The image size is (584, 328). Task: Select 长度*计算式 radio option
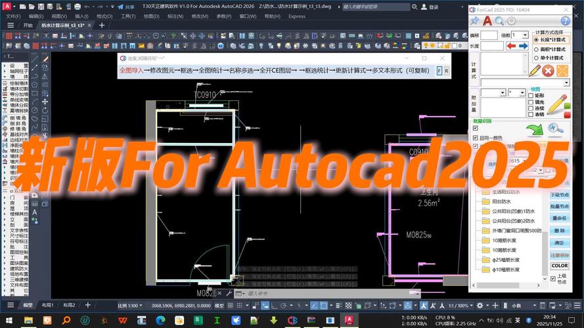pos(550,39)
